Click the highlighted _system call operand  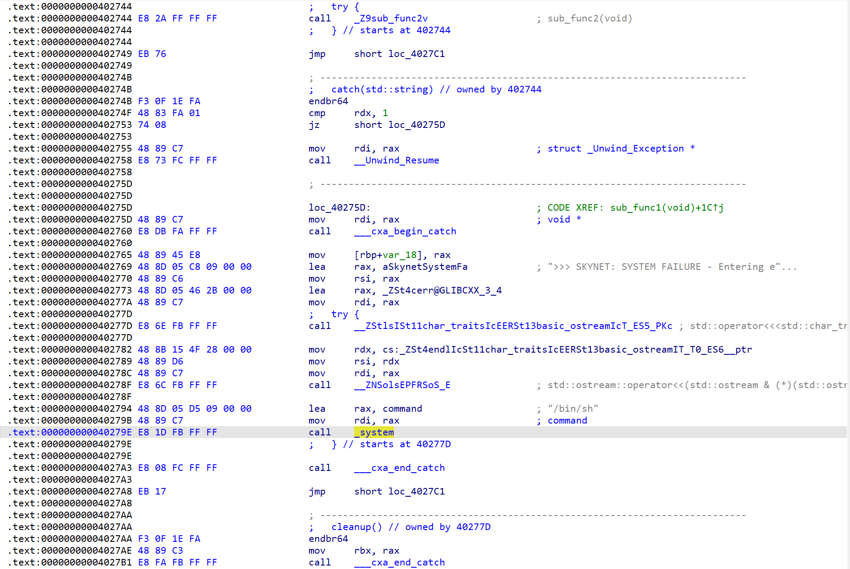374,432
